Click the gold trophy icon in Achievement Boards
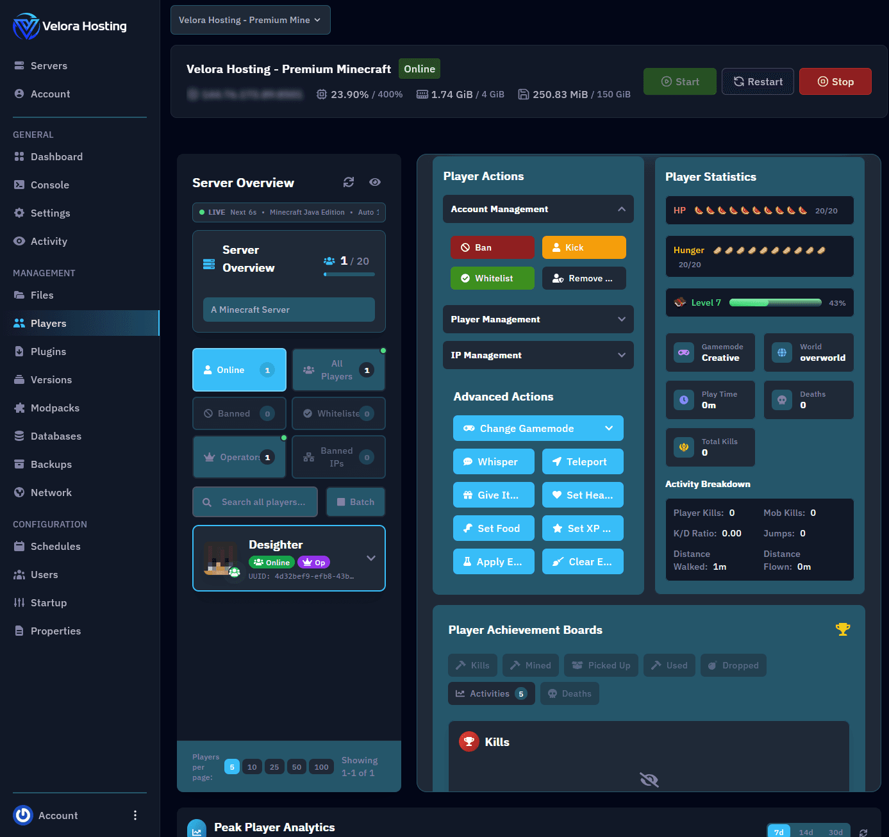Screen dimensions: 889x837 tap(842, 629)
